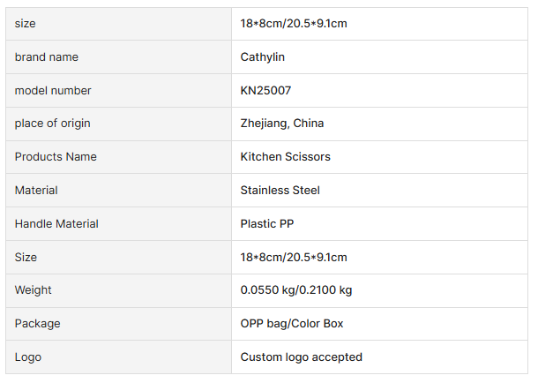Select the Zhejiang, China value
This screenshot has height=383, width=538.
(282, 124)
